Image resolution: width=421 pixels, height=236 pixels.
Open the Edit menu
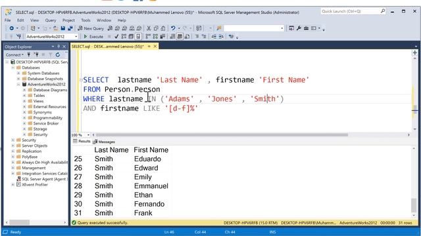tap(20, 20)
